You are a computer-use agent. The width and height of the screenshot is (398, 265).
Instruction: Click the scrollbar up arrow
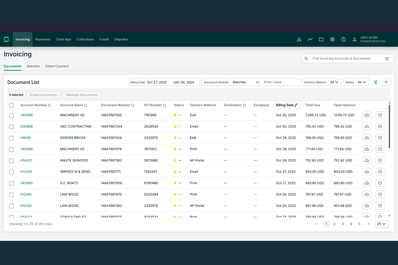click(389, 103)
